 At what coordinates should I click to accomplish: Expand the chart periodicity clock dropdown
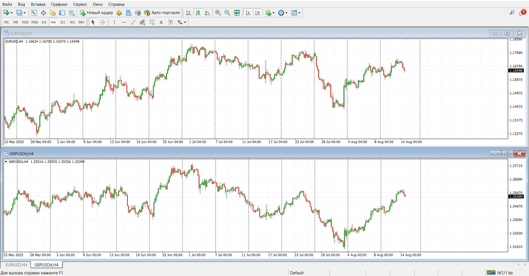(287, 13)
